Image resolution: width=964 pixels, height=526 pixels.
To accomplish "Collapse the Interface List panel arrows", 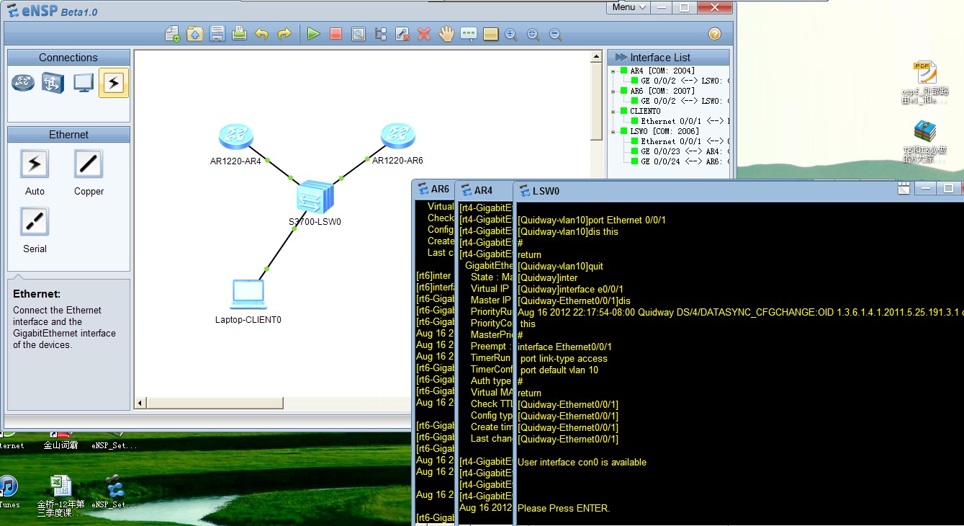I will pos(620,58).
